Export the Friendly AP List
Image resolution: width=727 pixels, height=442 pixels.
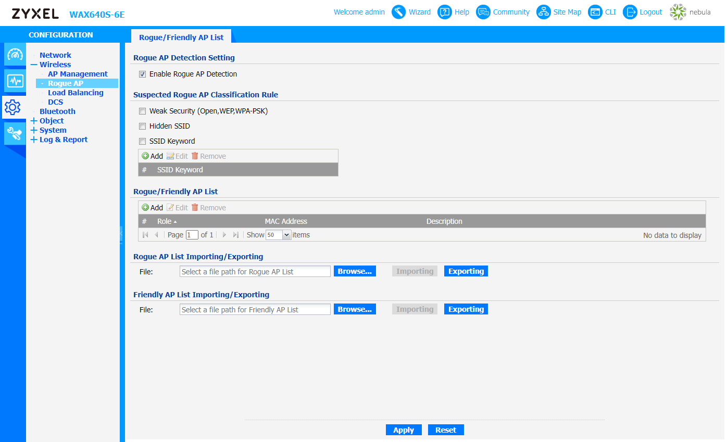pos(466,309)
